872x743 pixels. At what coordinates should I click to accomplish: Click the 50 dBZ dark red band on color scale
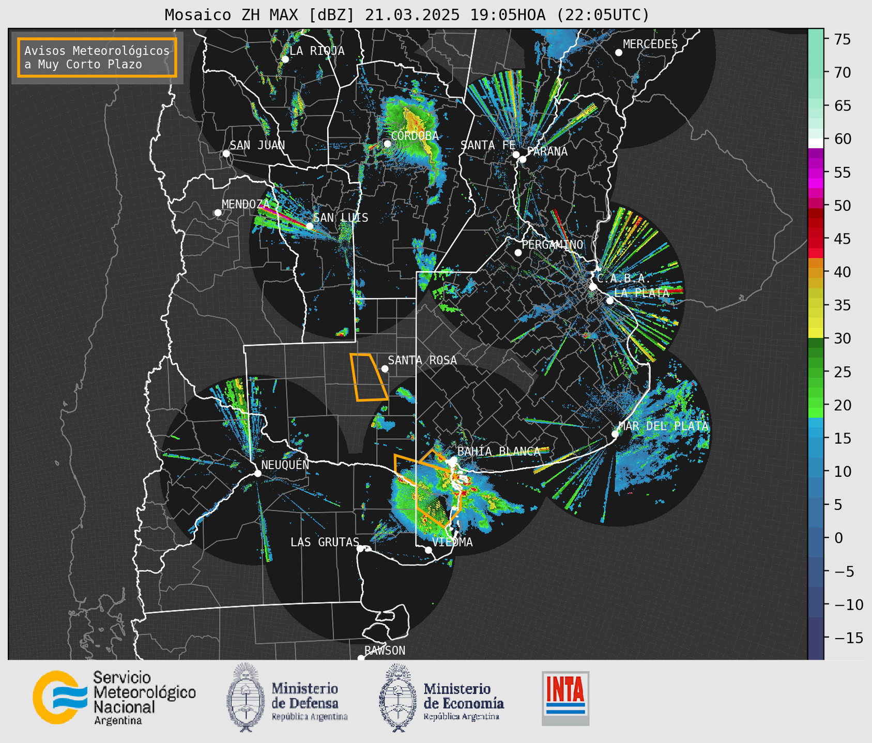click(x=816, y=213)
